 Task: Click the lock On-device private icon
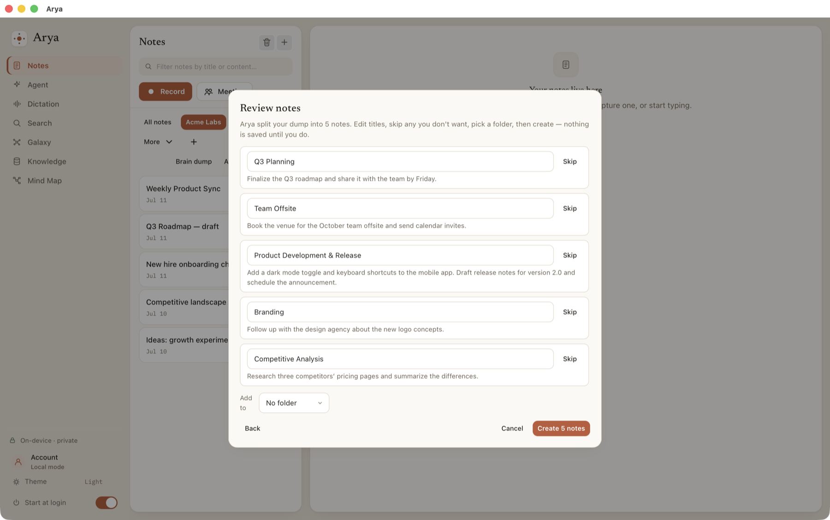tap(12, 441)
